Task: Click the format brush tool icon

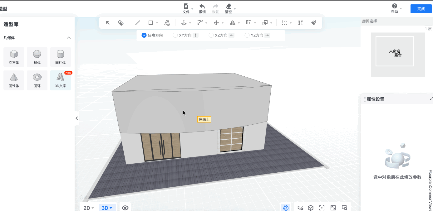Action: point(314,23)
